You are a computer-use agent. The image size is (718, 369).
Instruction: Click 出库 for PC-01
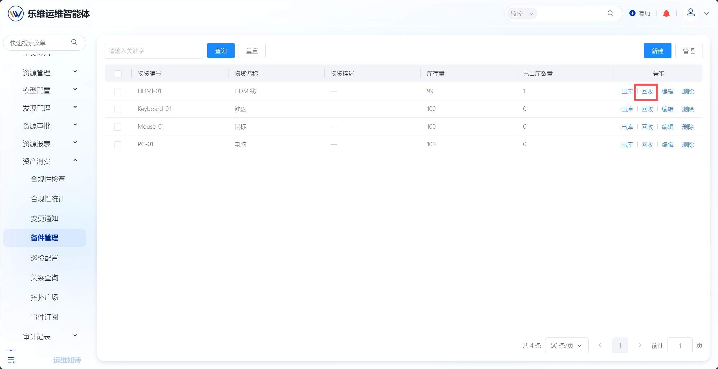click(x=627, y=145)
